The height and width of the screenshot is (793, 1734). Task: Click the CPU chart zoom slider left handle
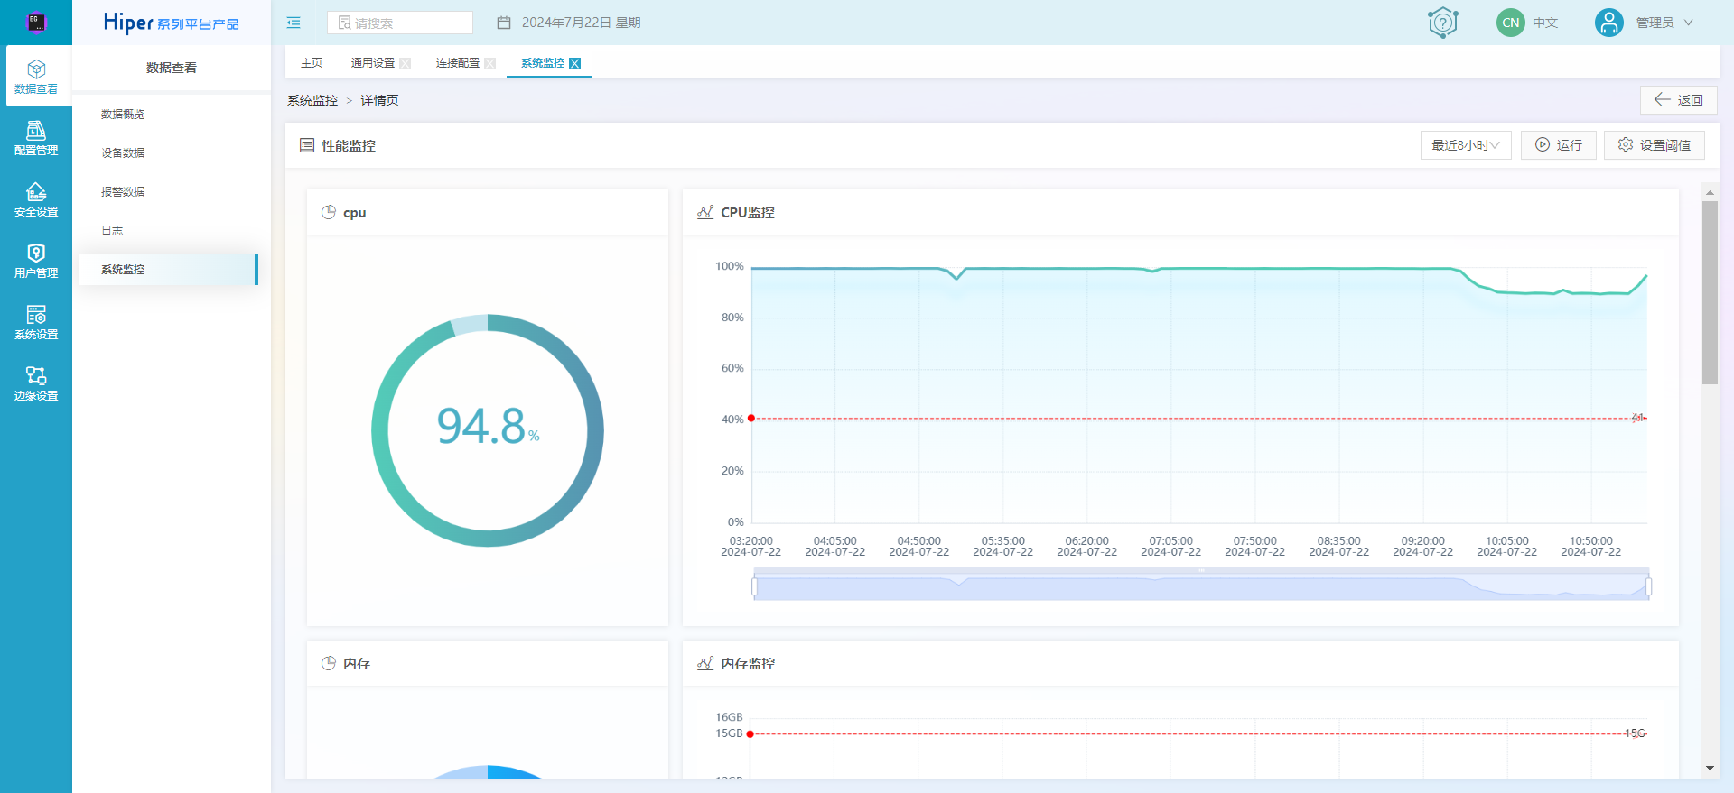point(754,586)
